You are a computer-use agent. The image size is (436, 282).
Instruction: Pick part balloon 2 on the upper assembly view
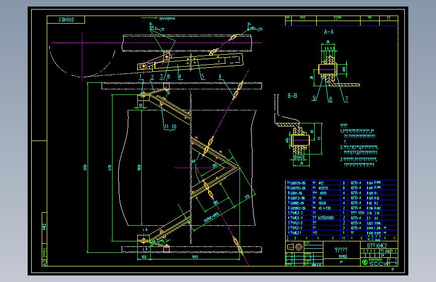(x=152, y=77)
